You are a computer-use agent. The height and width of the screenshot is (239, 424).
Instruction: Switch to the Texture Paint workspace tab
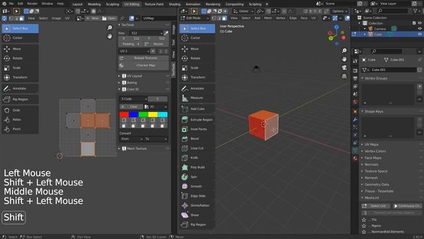tap(154, 4)
